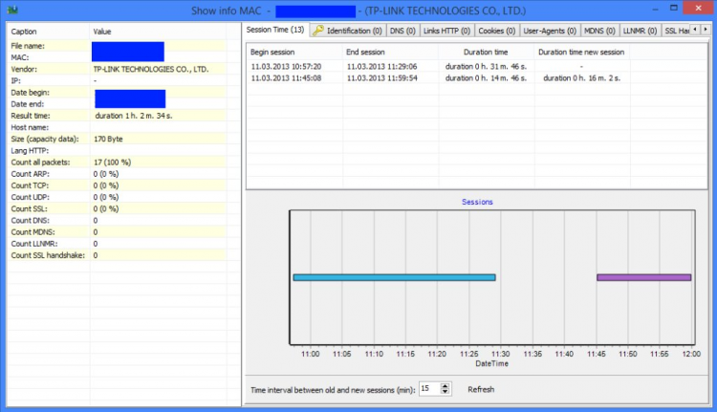
Task: Select the Count UDP row
Action: point(117,197)
